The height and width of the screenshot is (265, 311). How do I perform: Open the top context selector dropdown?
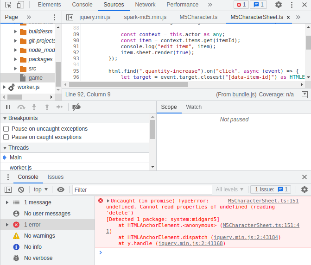40,189
